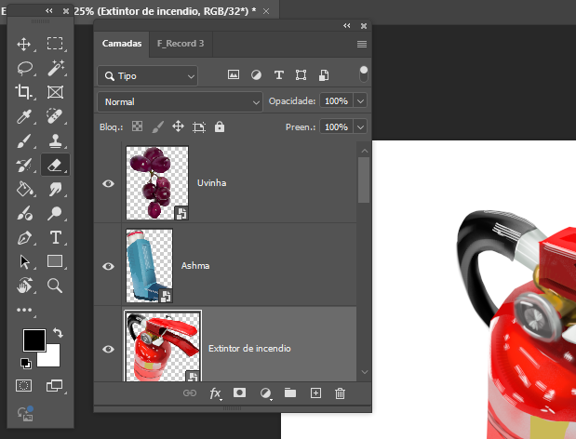Create new fill or adjustment layer

(x=265, y=393)
